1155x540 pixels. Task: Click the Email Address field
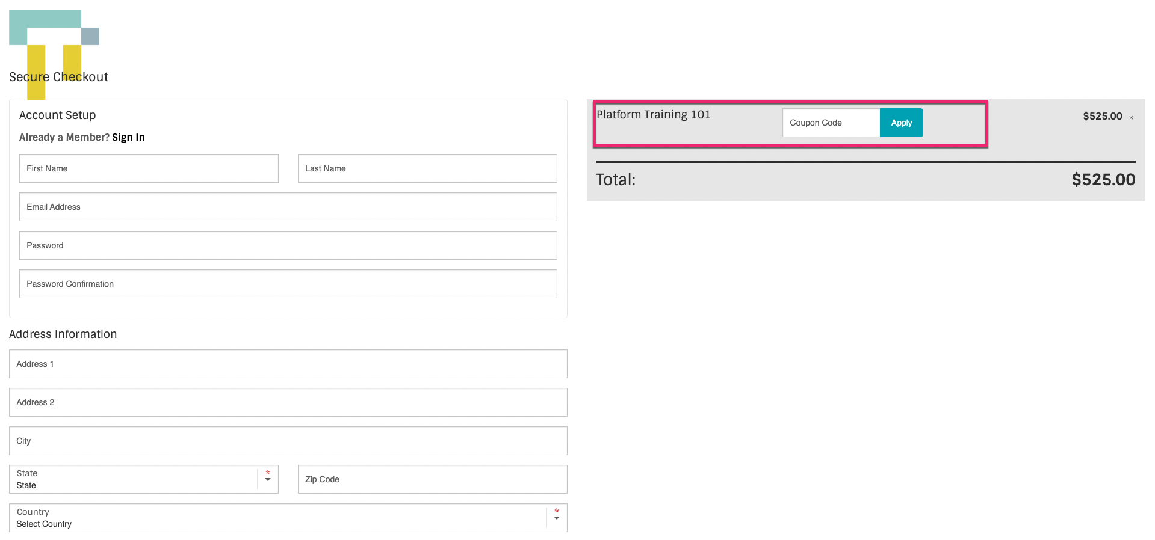pos(288,207)
